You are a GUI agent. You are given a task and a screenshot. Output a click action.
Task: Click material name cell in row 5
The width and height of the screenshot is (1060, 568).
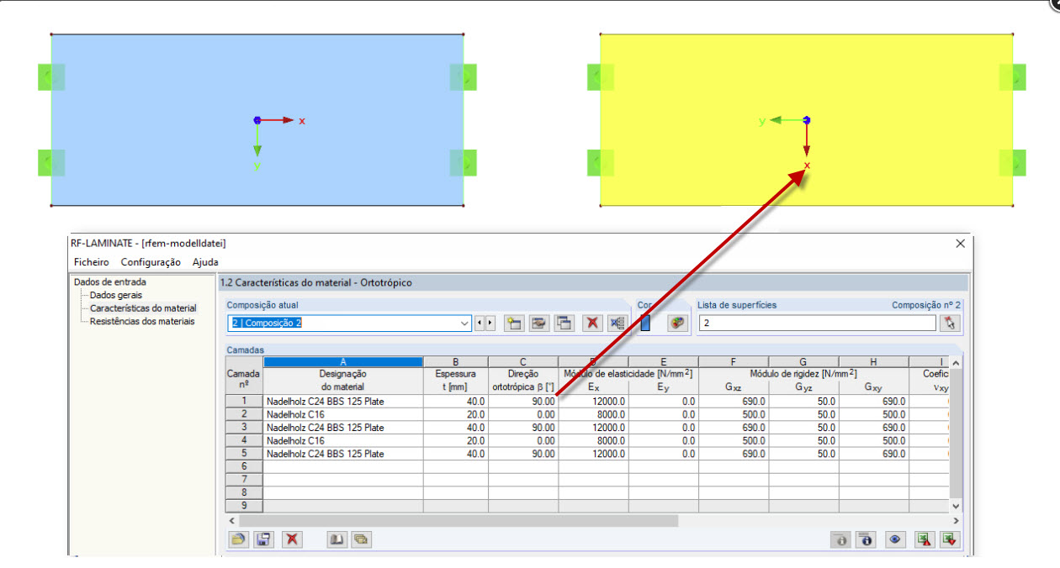[x=343, y=454]
